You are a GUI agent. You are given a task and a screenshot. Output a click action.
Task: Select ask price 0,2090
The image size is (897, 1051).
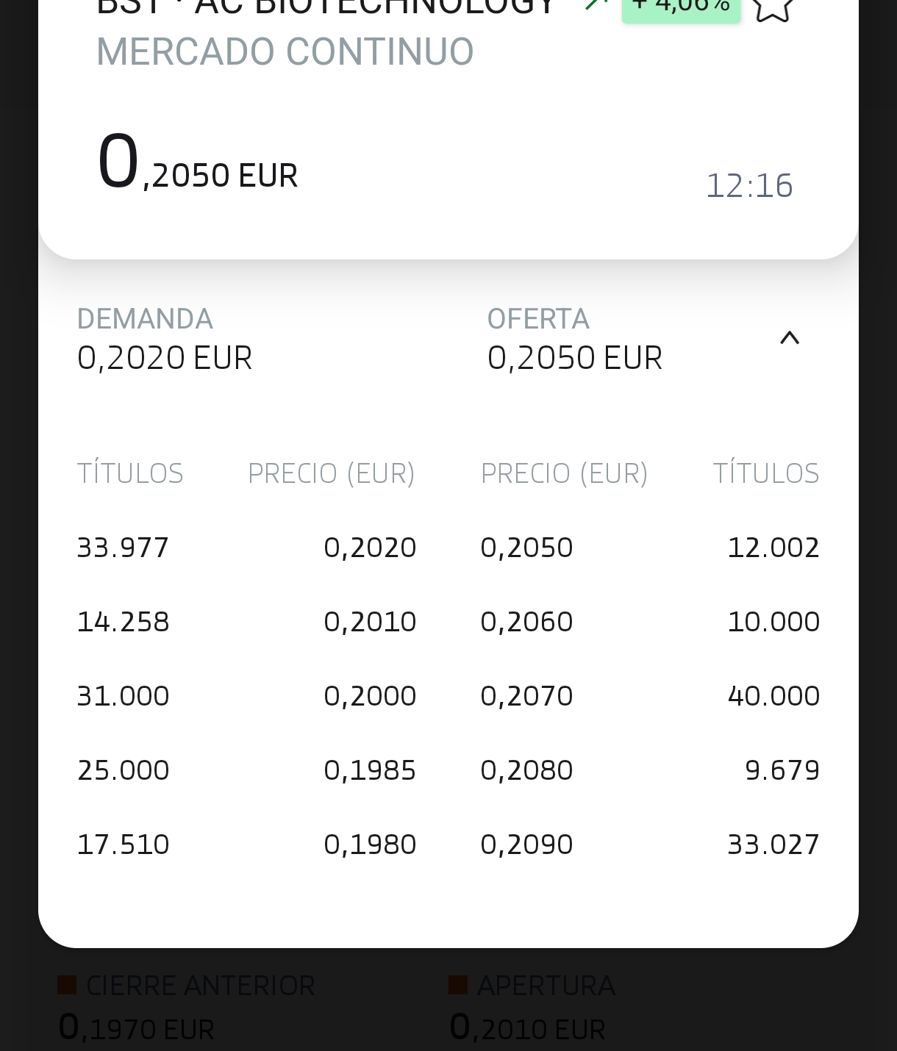pyautogui.click(x=526, y=844)
